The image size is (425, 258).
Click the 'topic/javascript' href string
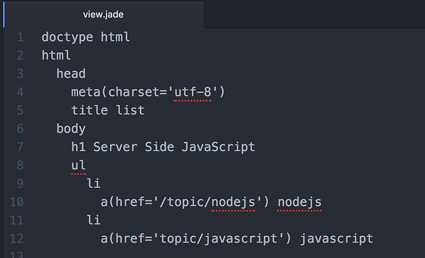[x=218, y=239]
